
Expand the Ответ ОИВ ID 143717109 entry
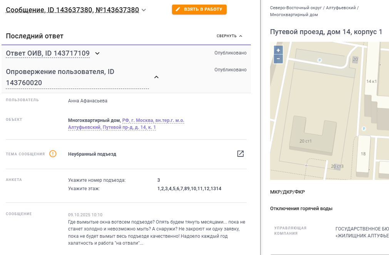pos(97,53)
